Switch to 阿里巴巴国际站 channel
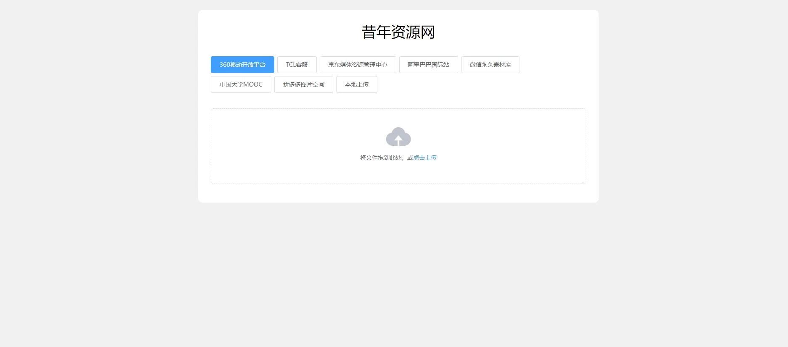The height and width of the screenshot is (347, 788). [429, 65]
